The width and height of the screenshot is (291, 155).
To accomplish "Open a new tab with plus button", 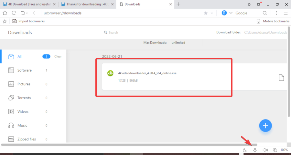I will (x=178, y=4).
